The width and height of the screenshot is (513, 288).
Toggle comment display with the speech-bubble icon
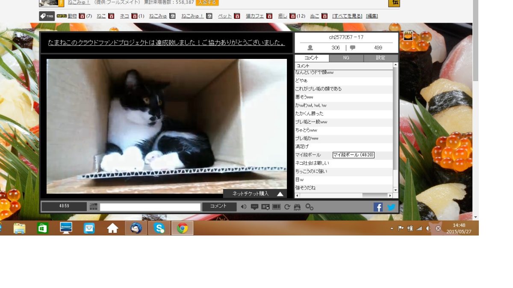(254, 207)
